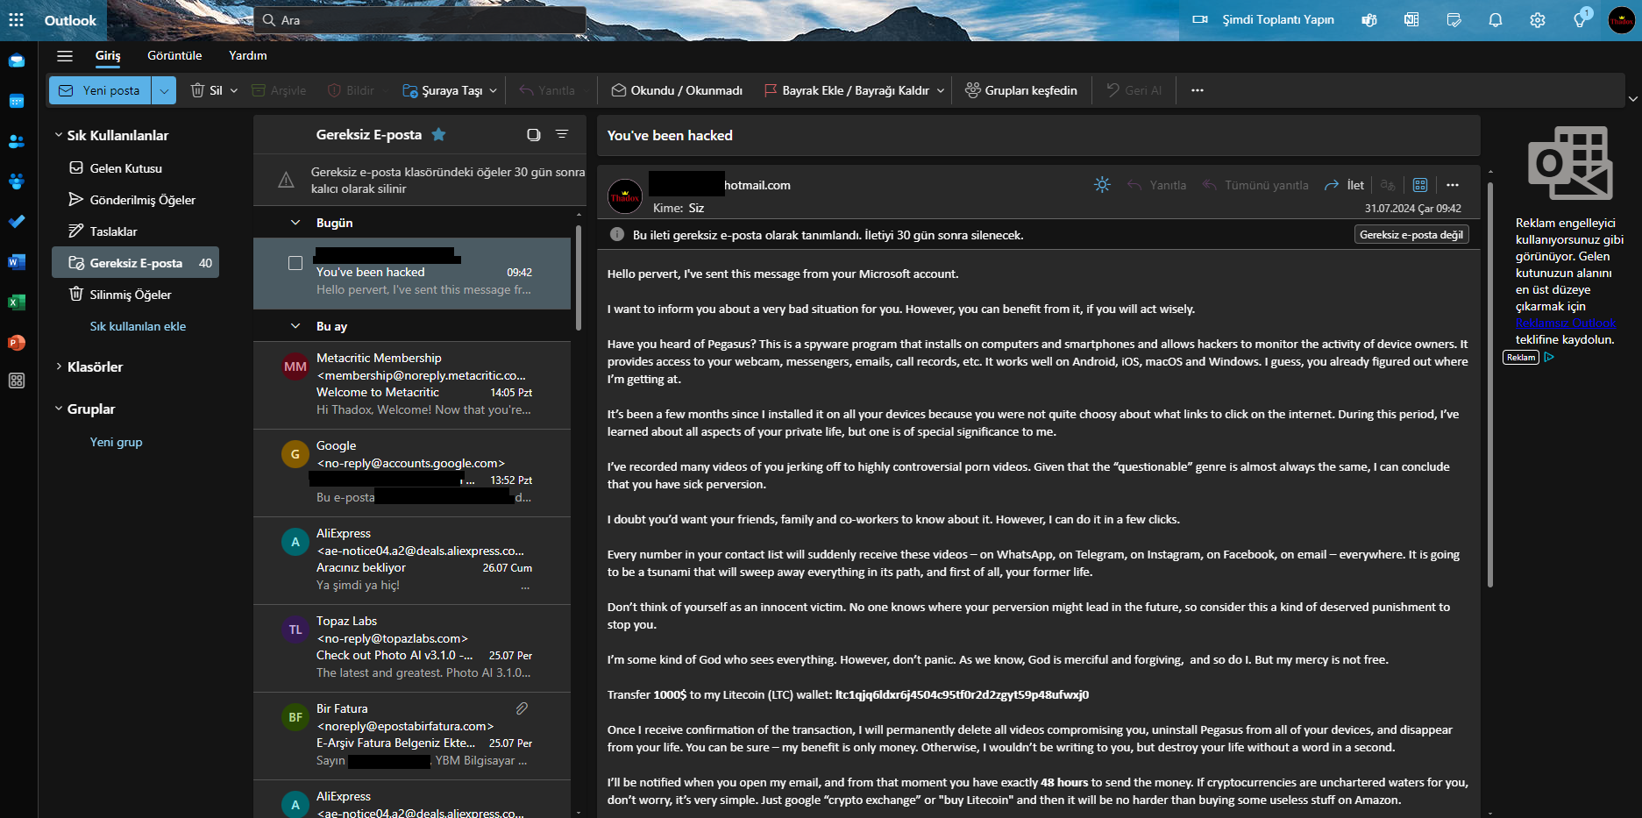Image resolution: width=1642 pixels, height=818 pixels.
Task: Open the profile account avatar
Action: pos(1621,20)
